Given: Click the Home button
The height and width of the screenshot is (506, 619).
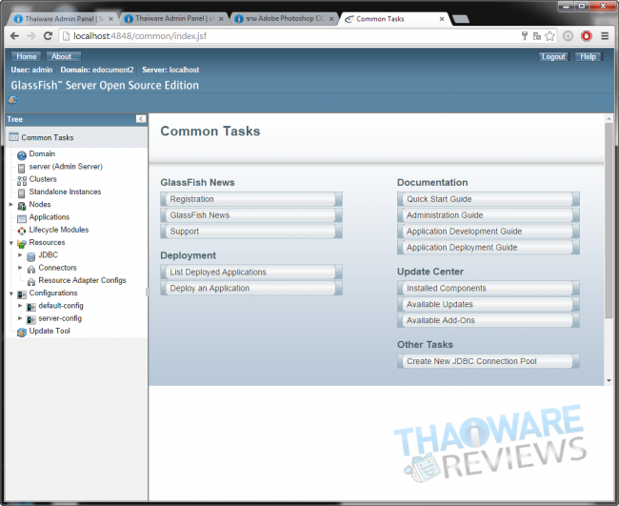Looking at the screenshot, I should (27, 56).
